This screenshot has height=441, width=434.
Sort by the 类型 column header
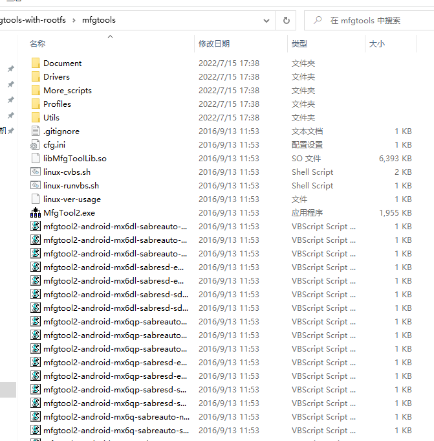click(x=299, y=43)
